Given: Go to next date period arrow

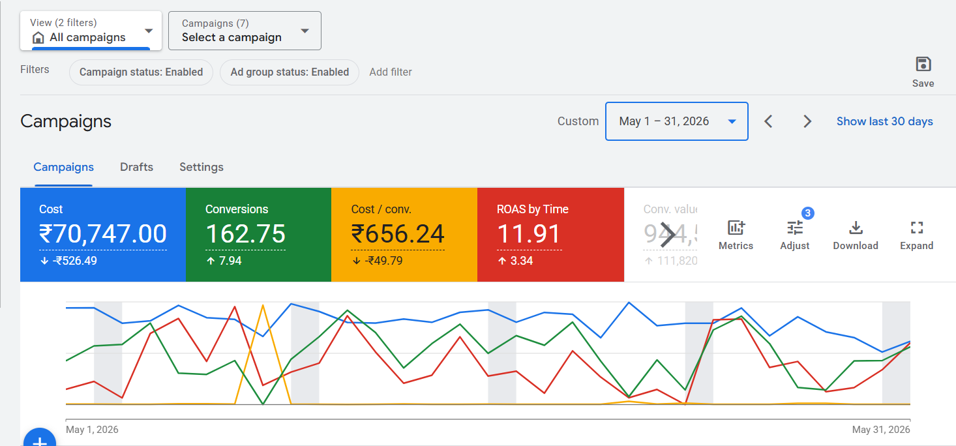Looking at the screenshot, I should point(807,121).
